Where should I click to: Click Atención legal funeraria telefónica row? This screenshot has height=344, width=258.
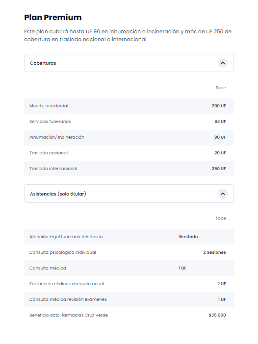coord(129,237)
